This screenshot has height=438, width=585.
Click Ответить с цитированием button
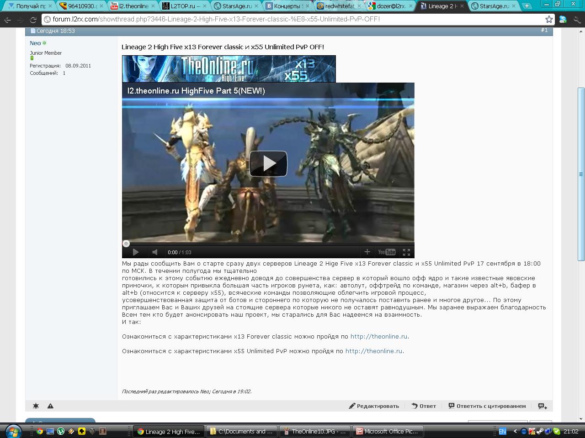point(487,406)
